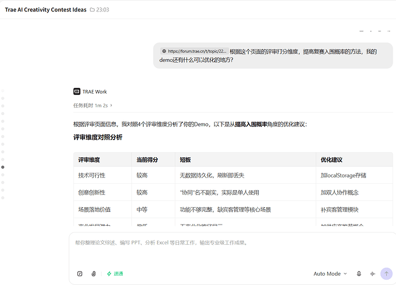This screenshot has width=396, height=286.
Task: Click the user message bubble about demo优化
Action: coord(273,56)
